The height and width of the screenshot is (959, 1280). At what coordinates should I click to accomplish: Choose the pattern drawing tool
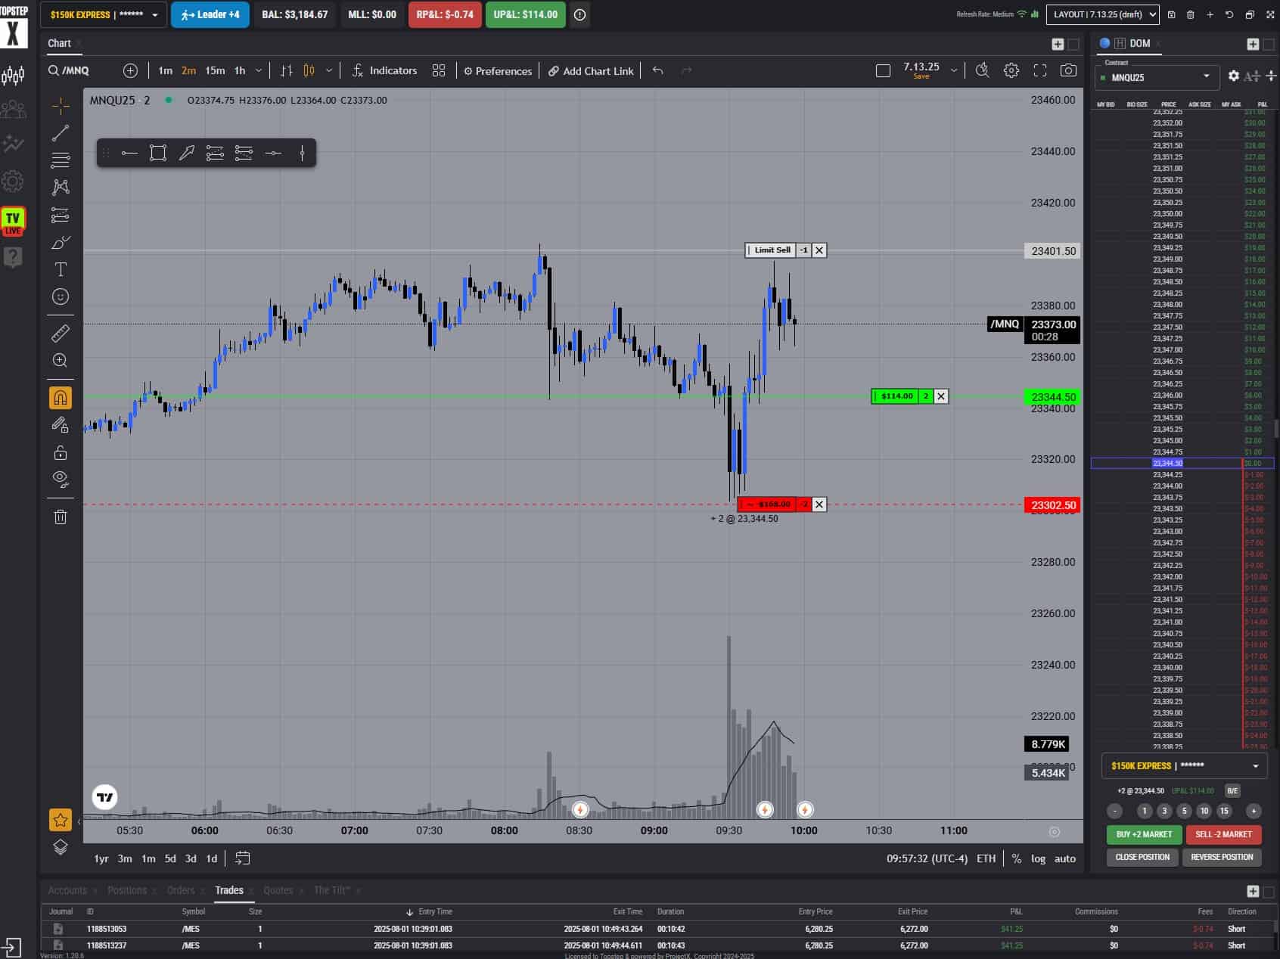pos(61,188)
